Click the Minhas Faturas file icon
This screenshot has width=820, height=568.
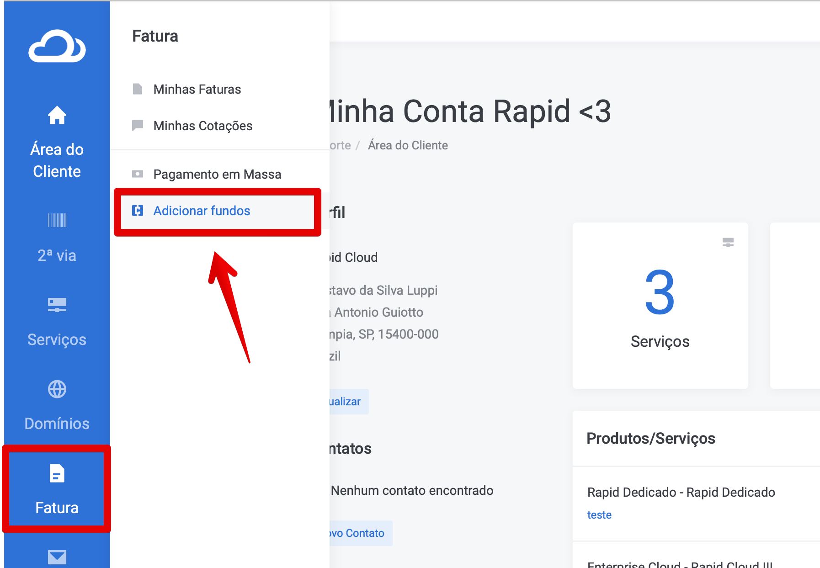pyautogui.click(x=138, y=89)
